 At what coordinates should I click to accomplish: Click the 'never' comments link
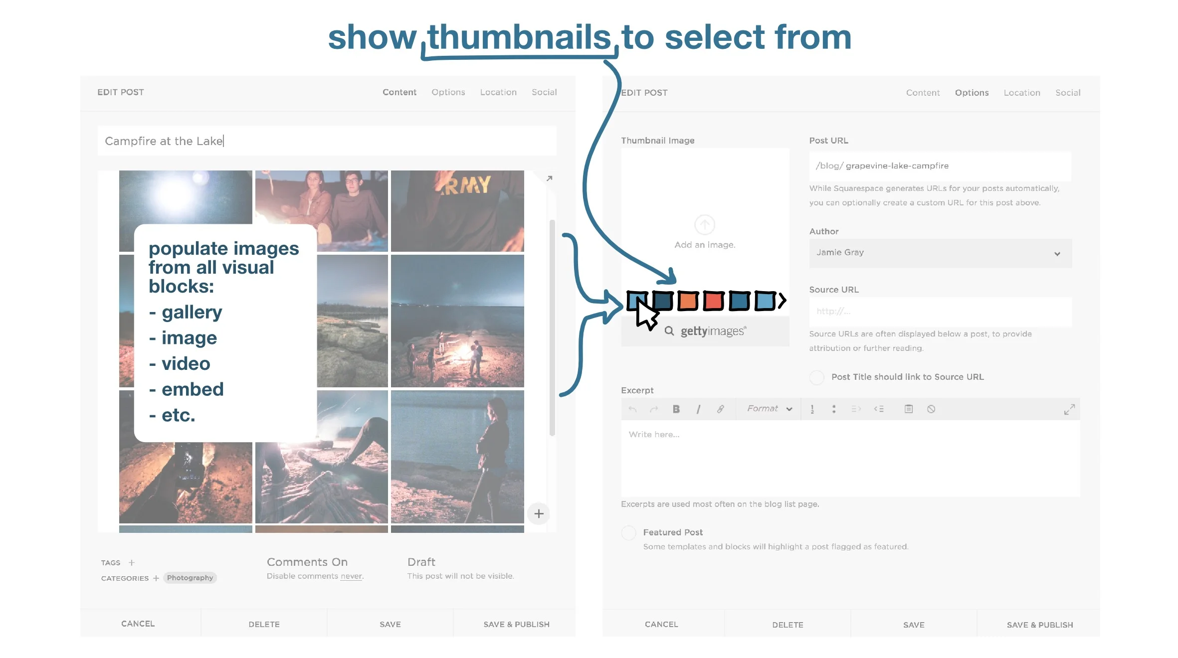pyautogui.click(x=352, y=576)
